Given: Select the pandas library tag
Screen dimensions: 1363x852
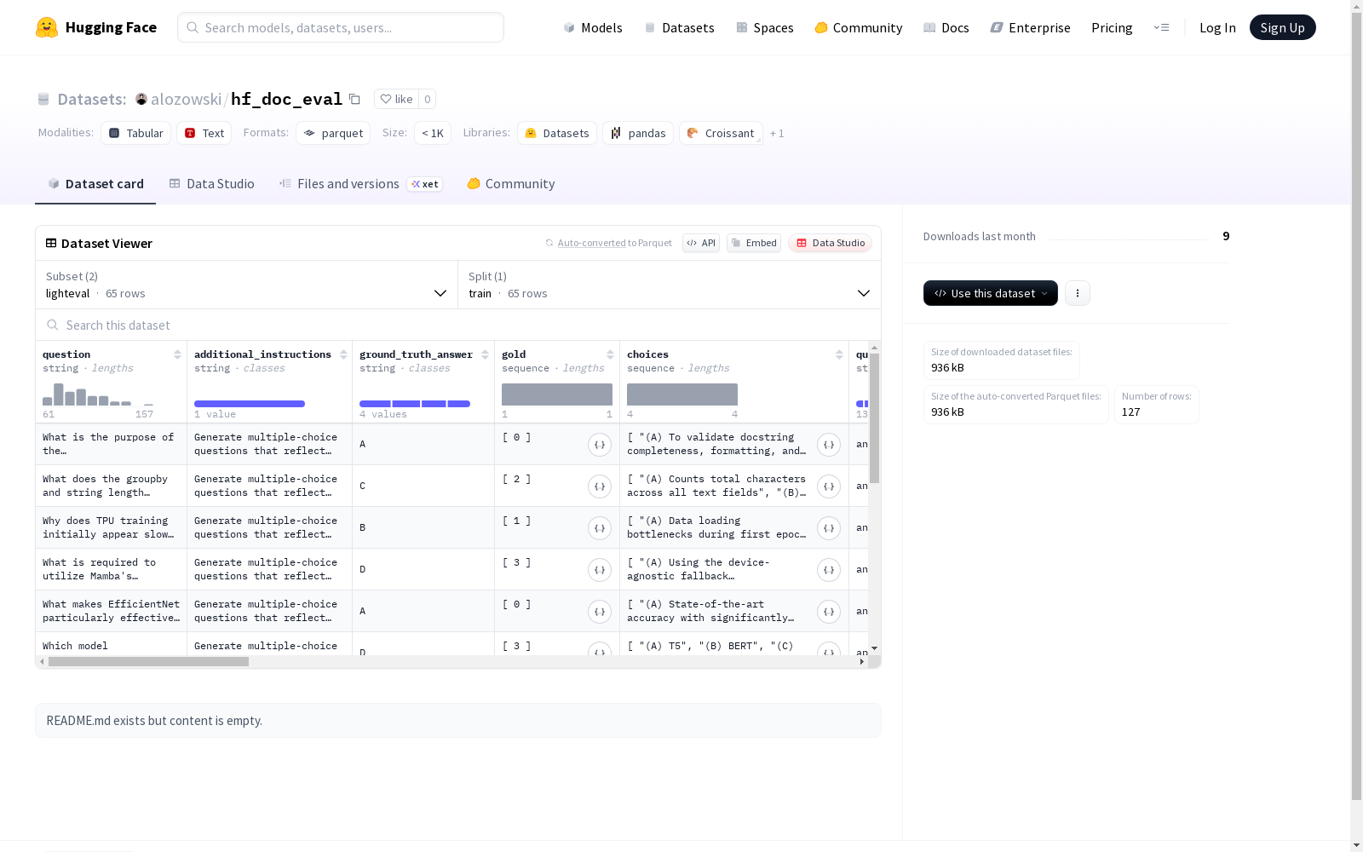Looking at the screenshot, I should [x=638, y=133].
